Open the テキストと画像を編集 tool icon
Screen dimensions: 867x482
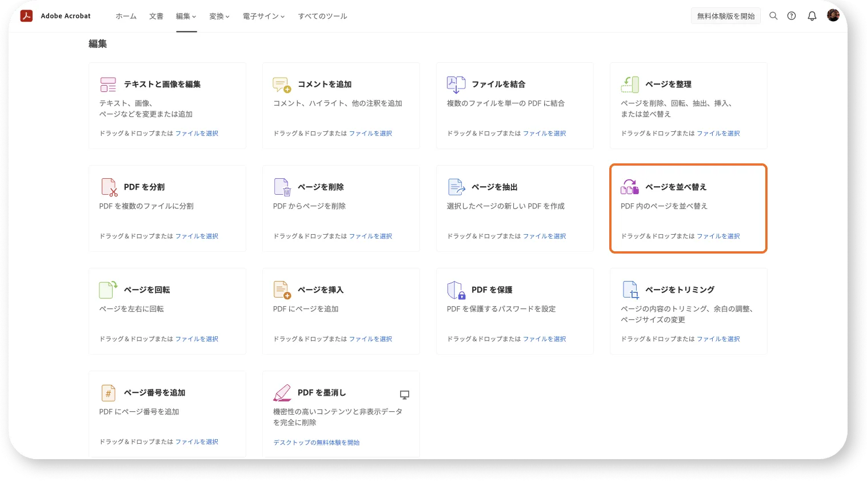(108, 85)
